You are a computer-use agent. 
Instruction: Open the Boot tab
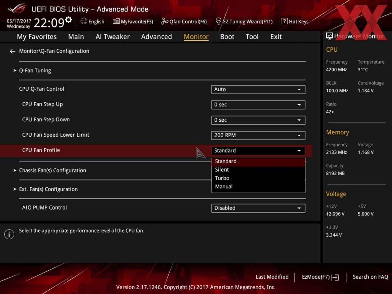tap(227, 37)
